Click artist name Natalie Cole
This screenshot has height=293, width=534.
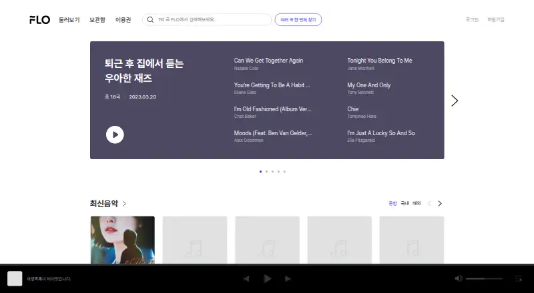246,69
